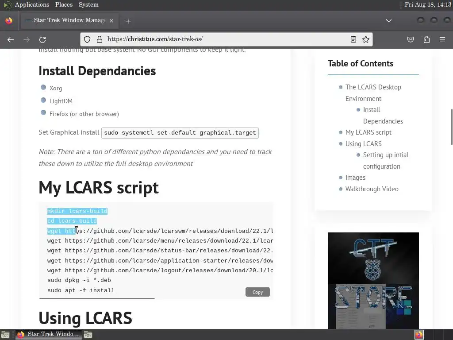Open the Places menu
The height and width of the screenshot is (340, 453).
click(x=64, y=4)
